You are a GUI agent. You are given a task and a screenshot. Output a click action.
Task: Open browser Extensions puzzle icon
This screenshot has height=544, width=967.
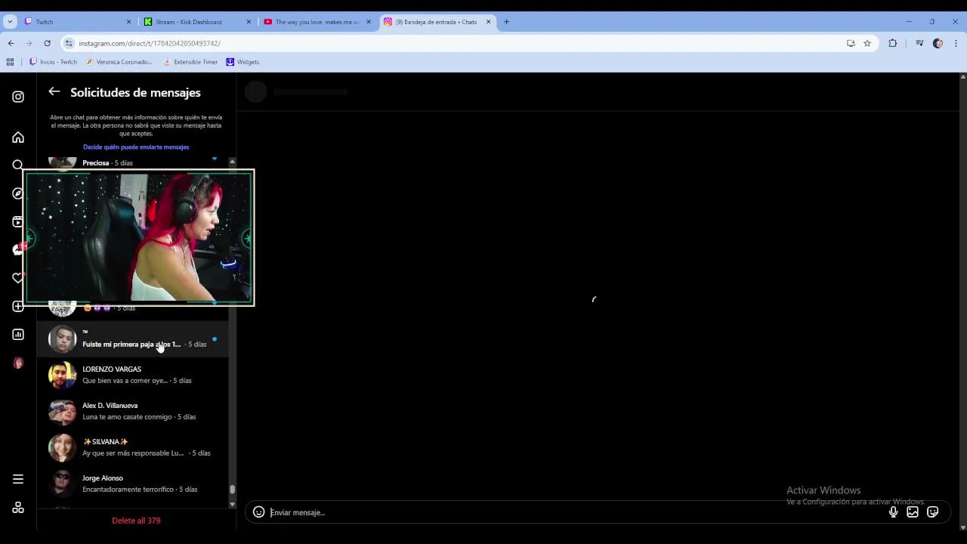893,43
